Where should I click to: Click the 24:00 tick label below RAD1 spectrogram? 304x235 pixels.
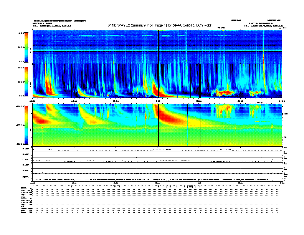pyautogui.click(x=282, y=101)
